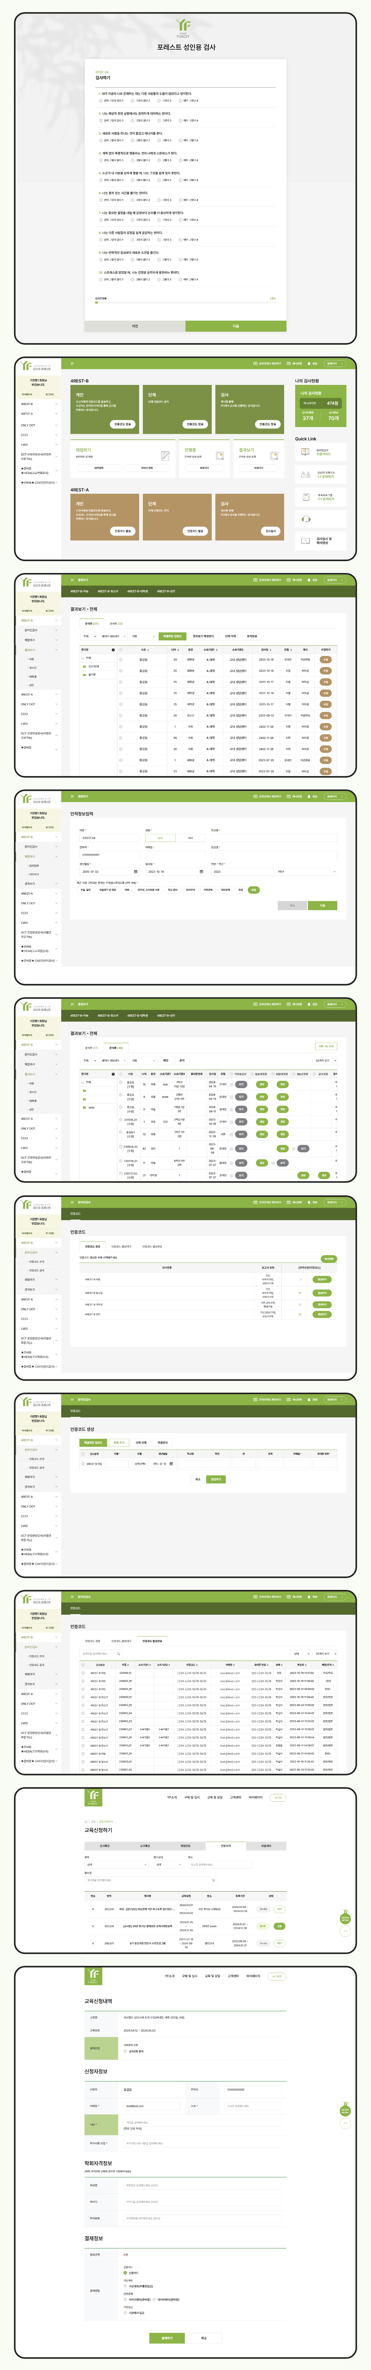Open the headset Quick Link icon on the dashboard
This screenshot has width=371, height=2370.
point(306,519)
